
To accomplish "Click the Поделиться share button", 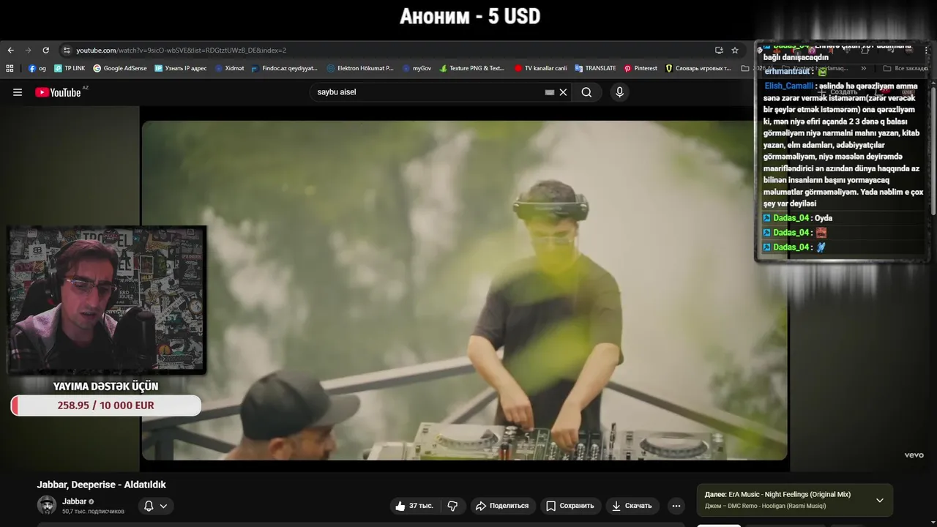I will pyautogui.click(x=502, y=506).
